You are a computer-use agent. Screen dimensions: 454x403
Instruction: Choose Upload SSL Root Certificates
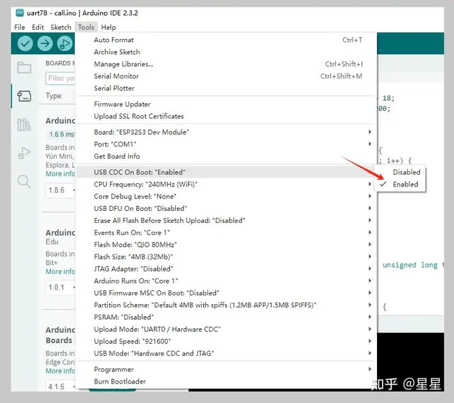coord(226,116)
